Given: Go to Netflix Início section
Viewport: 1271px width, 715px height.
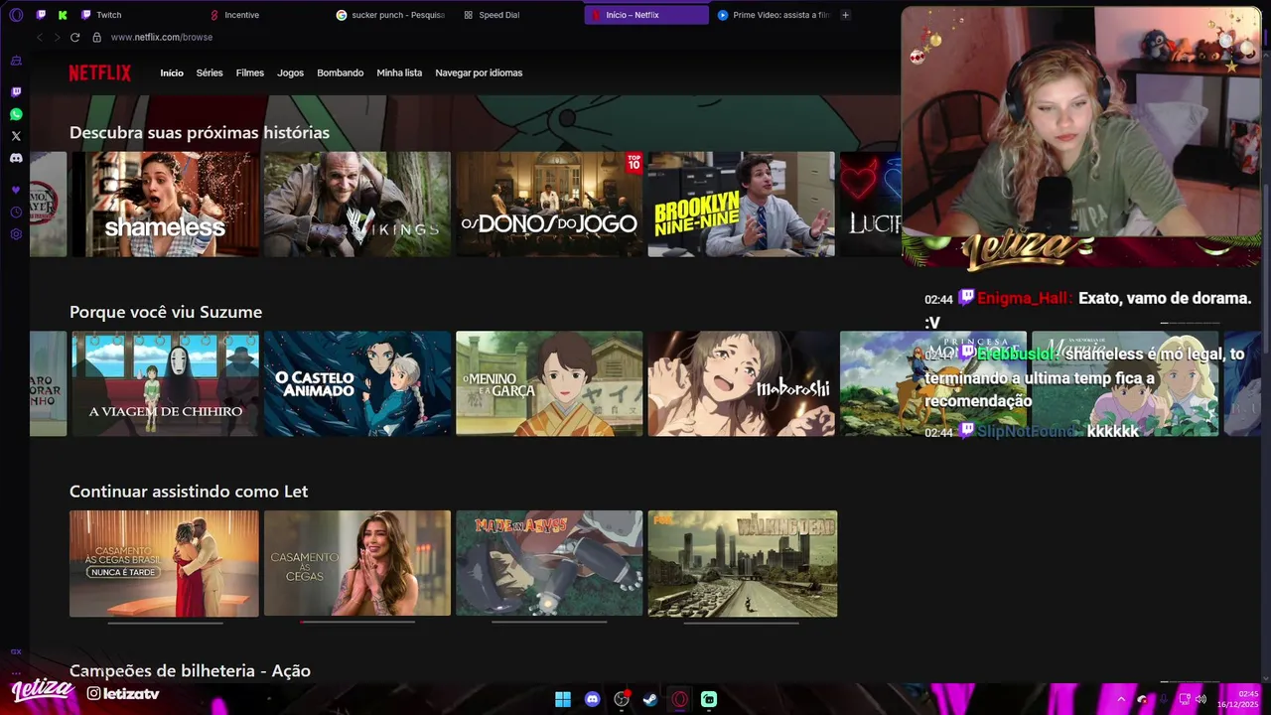Looking at the screenshot, I should 172,72.
